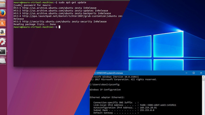This screenshot has height=115, width=205.
Task: Launch the Amazon launcher icon
Action: tap(3, 32)
